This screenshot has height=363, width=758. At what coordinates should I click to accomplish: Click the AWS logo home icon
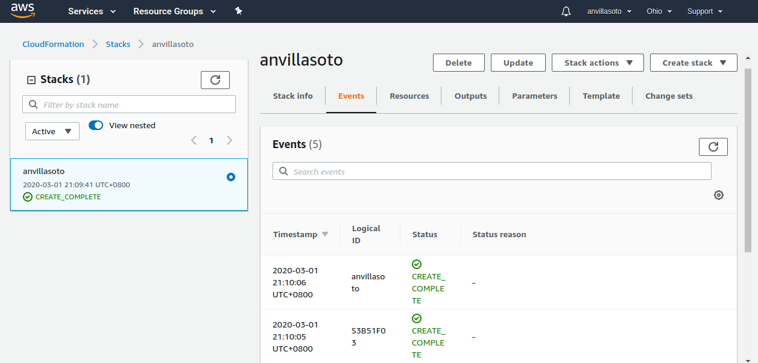[23, 11]
